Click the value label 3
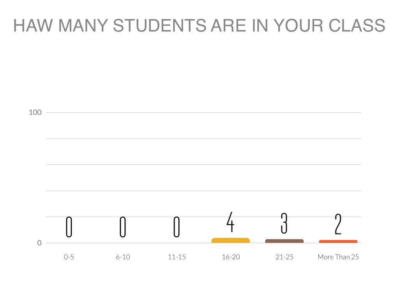This screenshot has height=299, width=399. point(284,223)
